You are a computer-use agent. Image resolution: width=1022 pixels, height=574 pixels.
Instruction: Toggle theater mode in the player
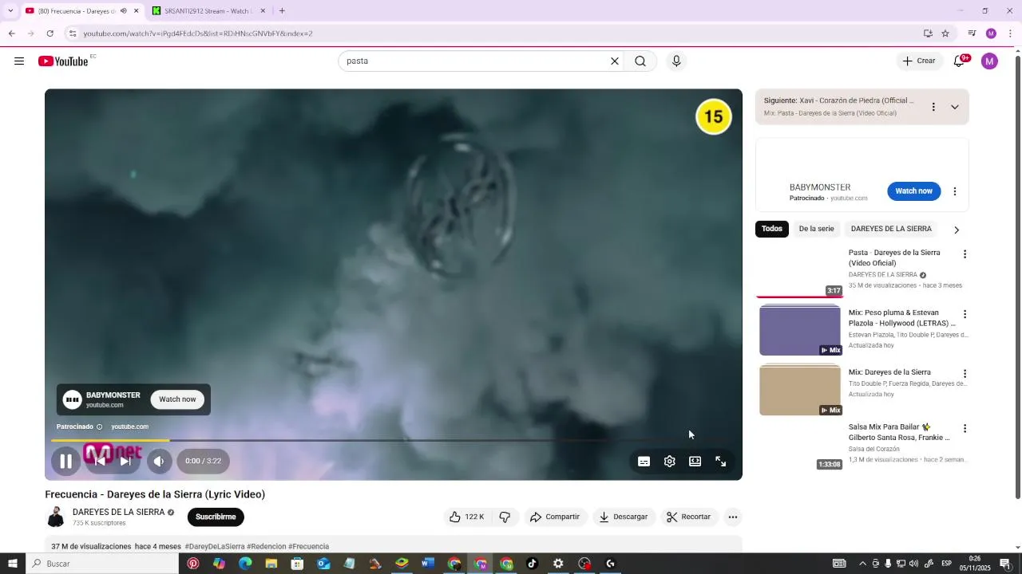click(695, 462)
